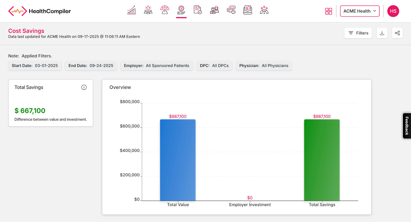Click the download icon button
The image size is (411, 222).
click(382, 33)
